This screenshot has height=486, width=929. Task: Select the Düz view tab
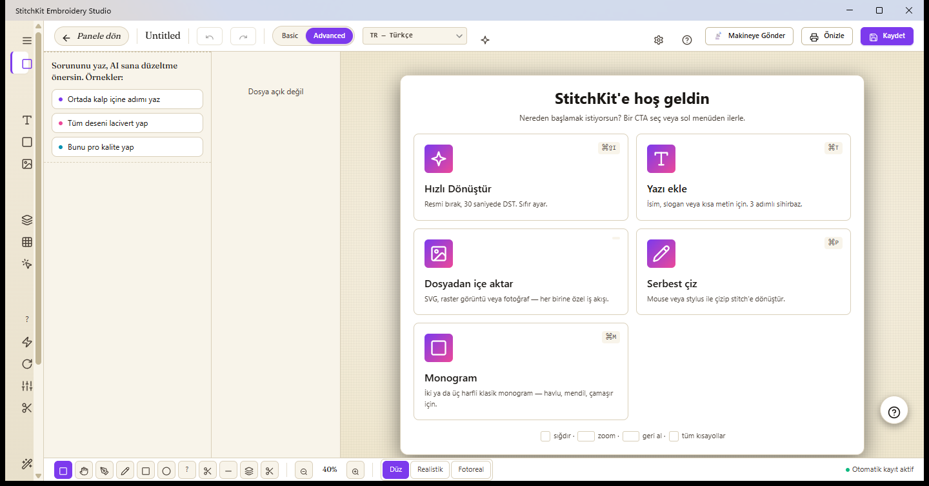pos(395,470)
